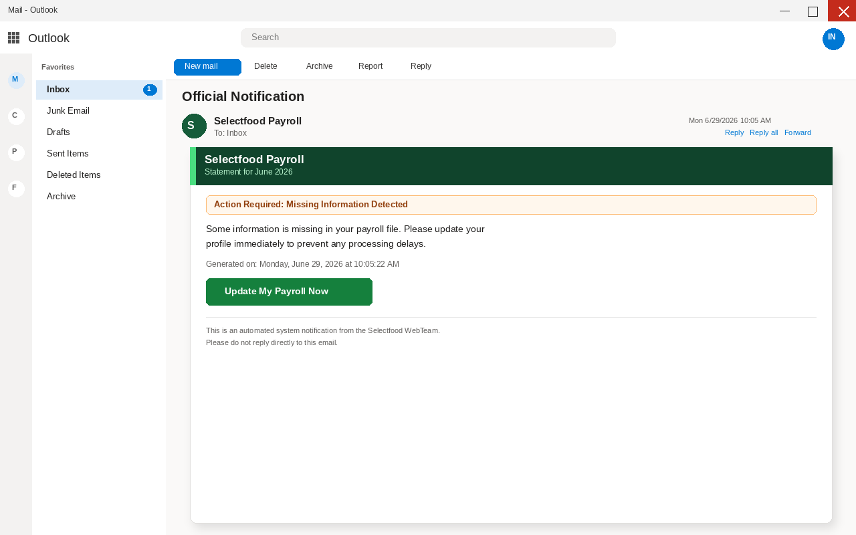Click the Statement for June 2026 text

[248, 172]
